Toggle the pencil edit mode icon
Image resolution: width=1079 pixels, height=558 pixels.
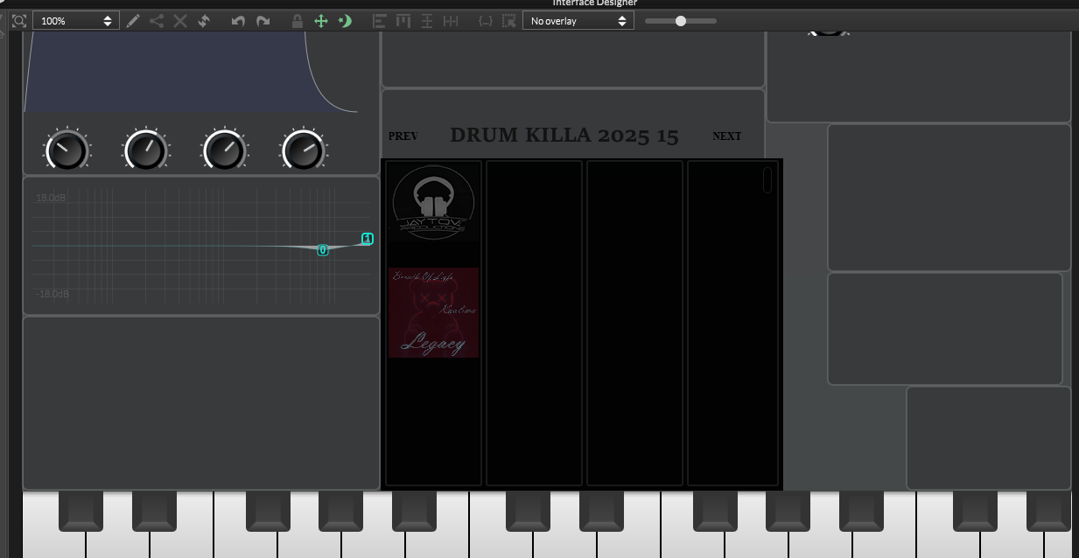point(133,20)
